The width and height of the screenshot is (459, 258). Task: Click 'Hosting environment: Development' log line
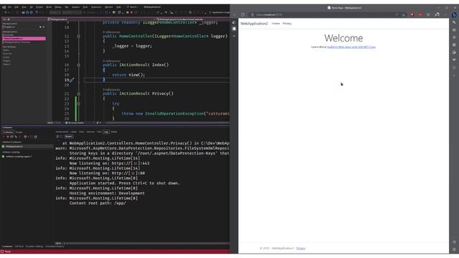[107, 193]
